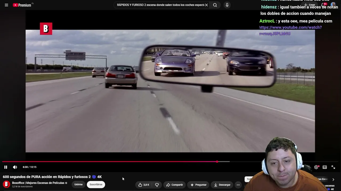Like the video showing 3,8 K
Viewport: 341px width, 191px height.
click(144, 185)
